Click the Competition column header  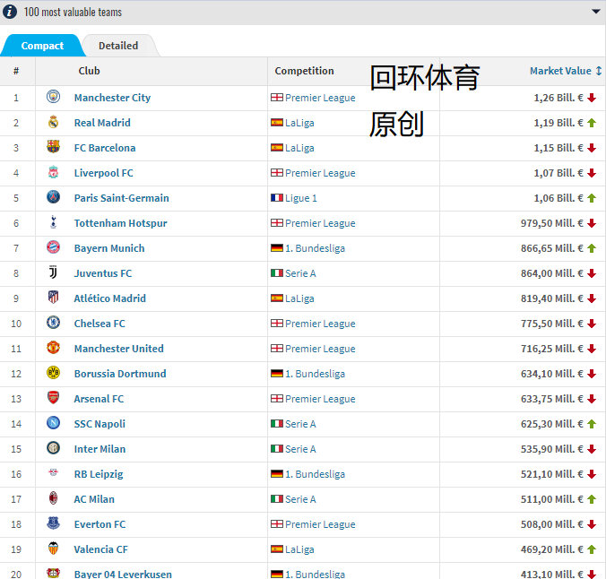tap(304, 71)
